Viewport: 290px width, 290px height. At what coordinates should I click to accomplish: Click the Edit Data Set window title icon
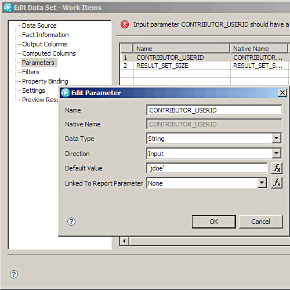tap(8, 8)
